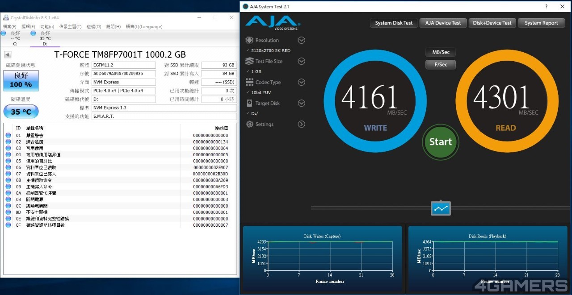
Task: Click the status orb for attribute 0B
Action: [x=8, y=199]
